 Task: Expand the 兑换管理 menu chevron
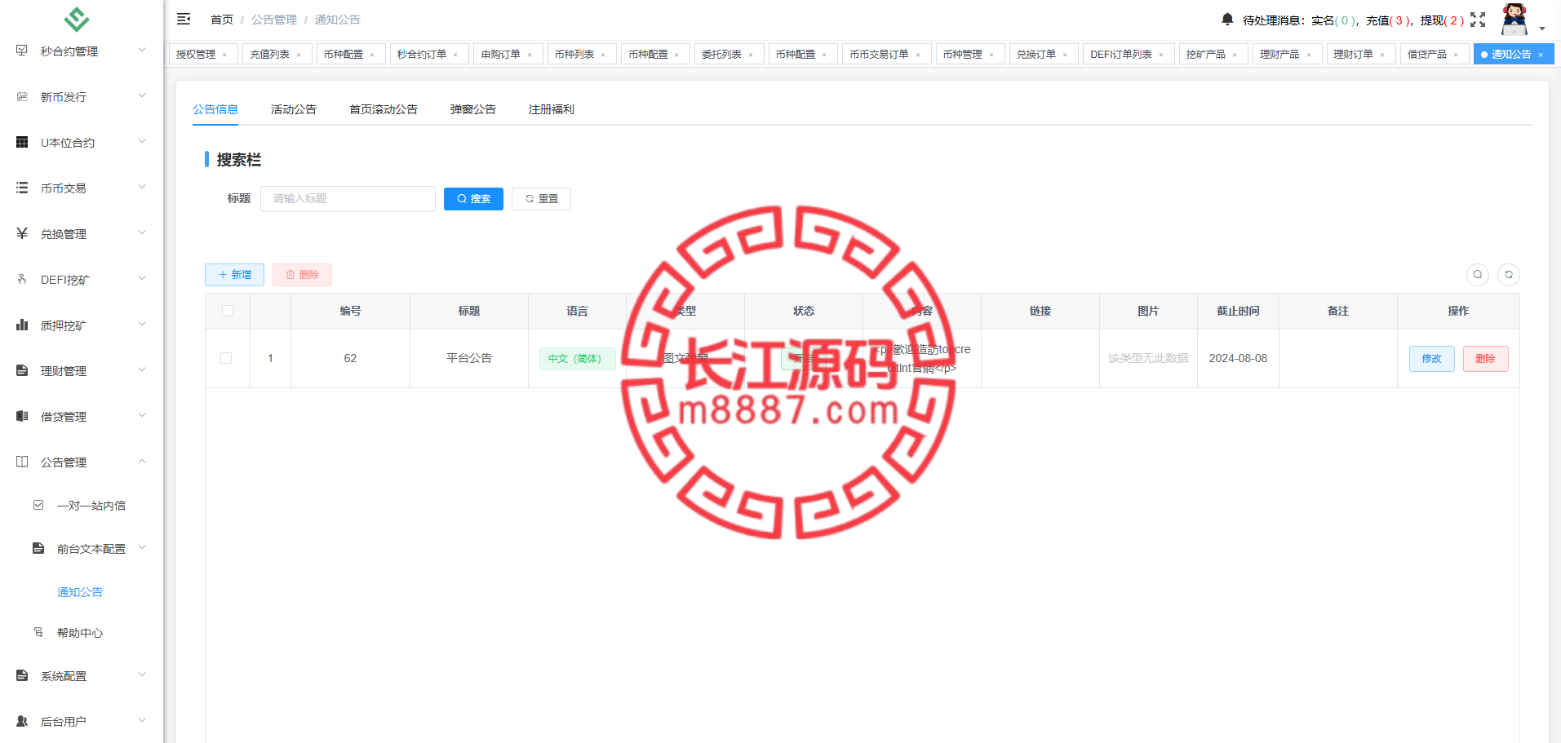[x=142, y=232]
